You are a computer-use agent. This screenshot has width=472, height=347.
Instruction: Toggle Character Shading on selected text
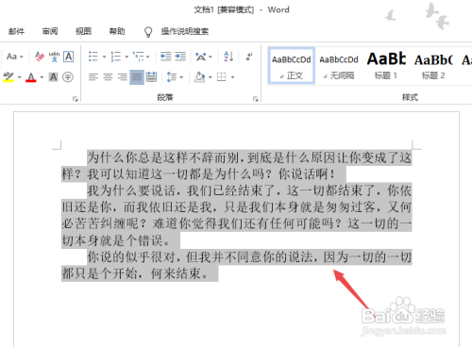point(53,77)
